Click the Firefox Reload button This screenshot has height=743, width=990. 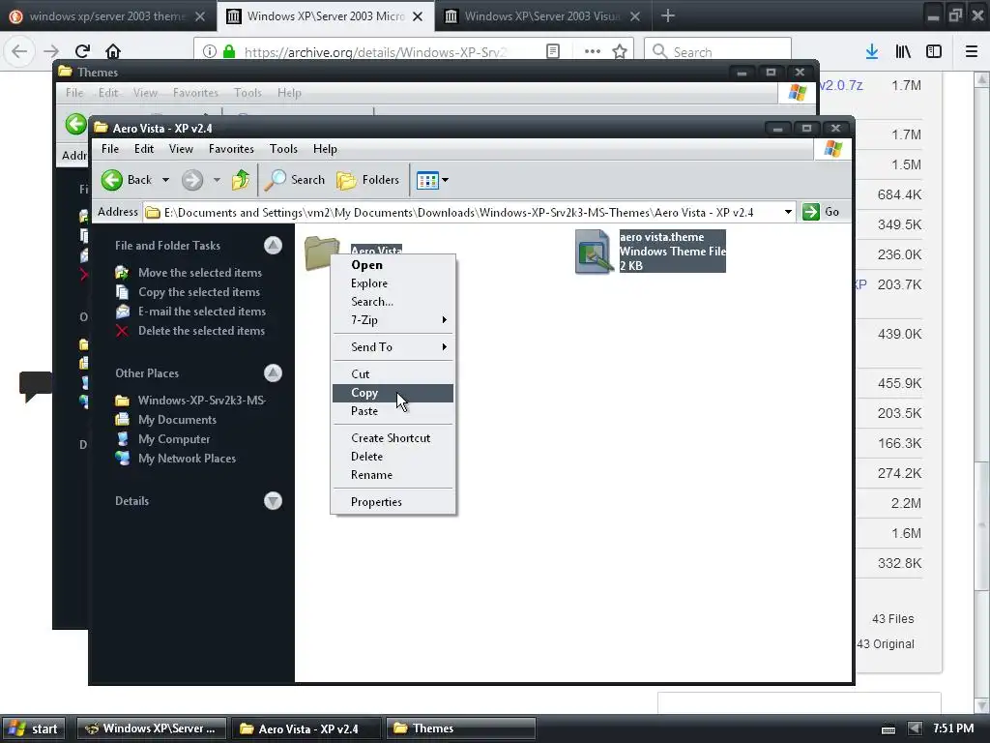82,51
